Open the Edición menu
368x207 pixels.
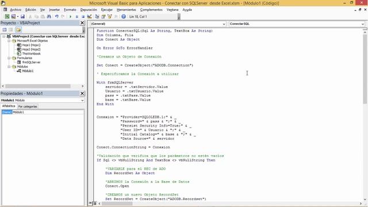(x=30, y=10)
